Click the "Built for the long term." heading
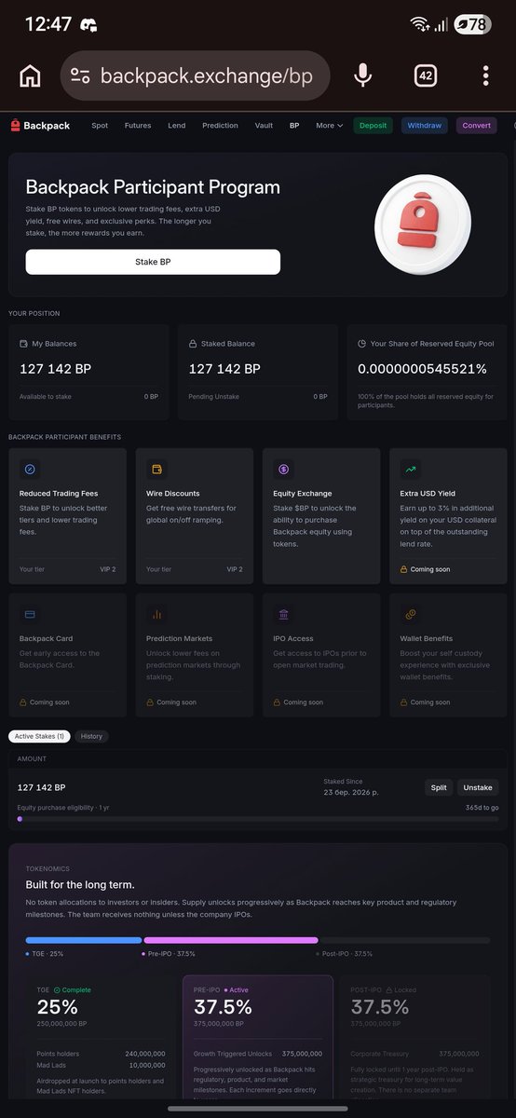Viewport: 516px width, 1118px height. (80, 884)
